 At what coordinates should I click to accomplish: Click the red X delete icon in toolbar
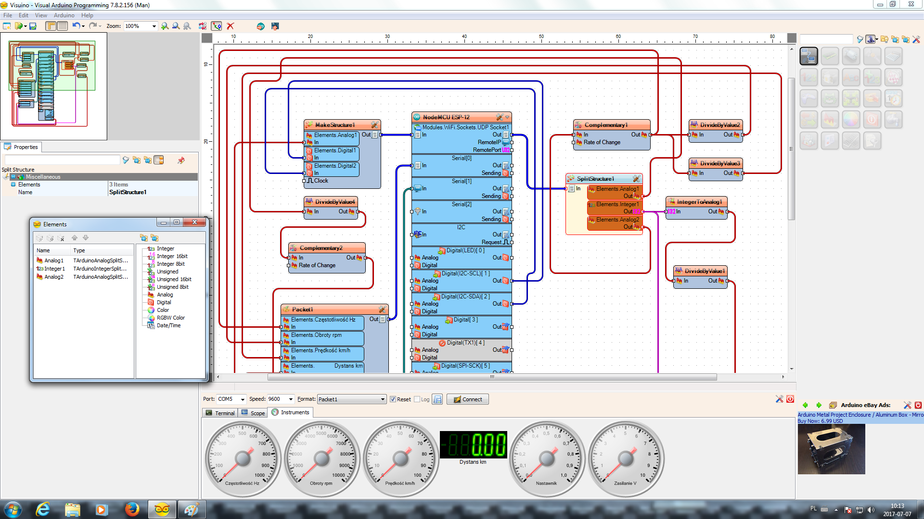pyautogui.click(x=231, y=26)
